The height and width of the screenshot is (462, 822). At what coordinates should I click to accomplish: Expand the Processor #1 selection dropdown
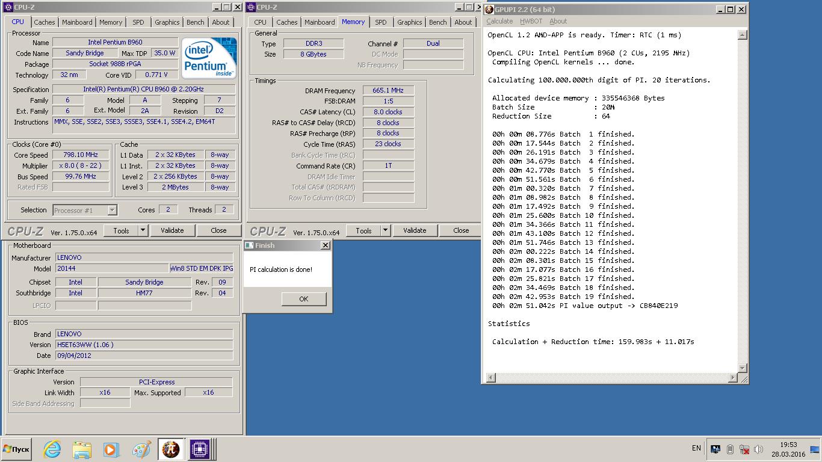(112, 210)
